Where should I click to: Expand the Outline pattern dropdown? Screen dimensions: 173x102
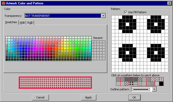tap(154, 89)
